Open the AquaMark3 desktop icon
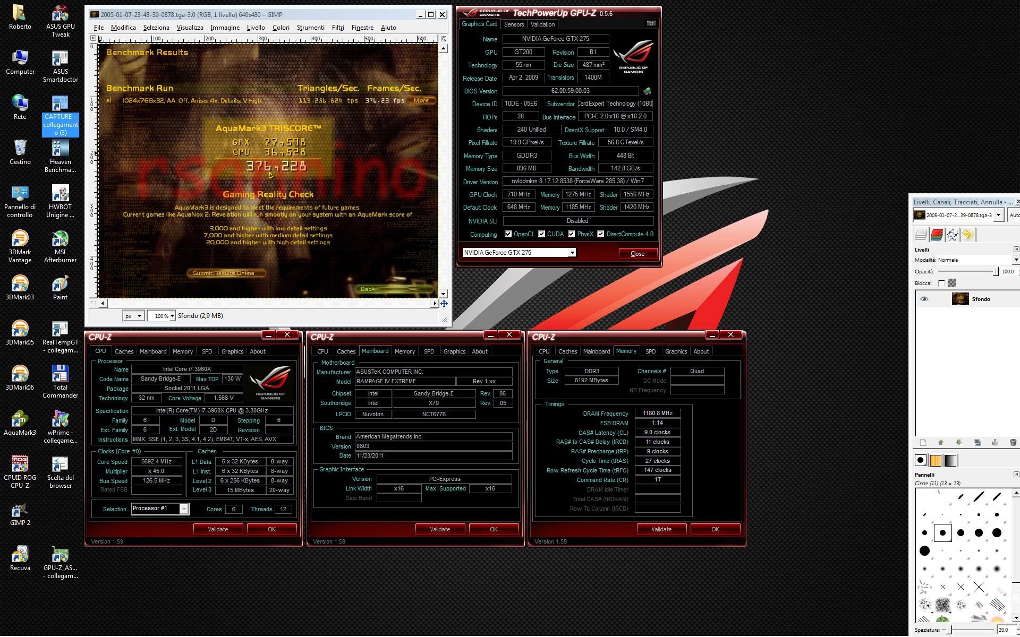The height and width of the screenshot is (637, 1020). (20, 423)
